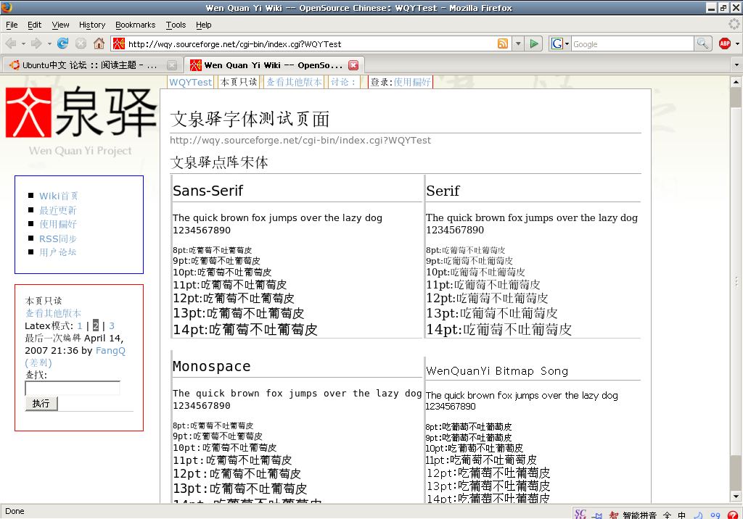Open 查看其他版本 in the top navigation

(295, 83)
